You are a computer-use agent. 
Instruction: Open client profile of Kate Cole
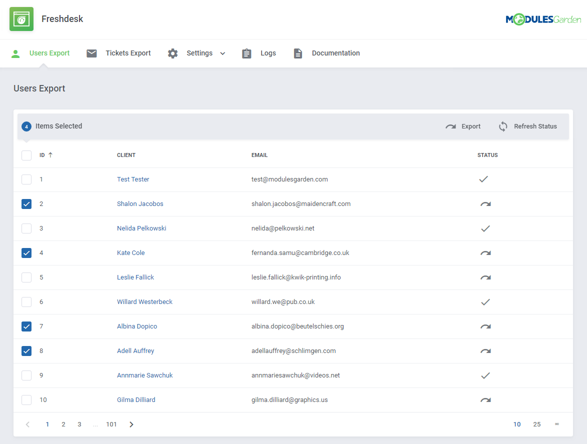(130, 252)
